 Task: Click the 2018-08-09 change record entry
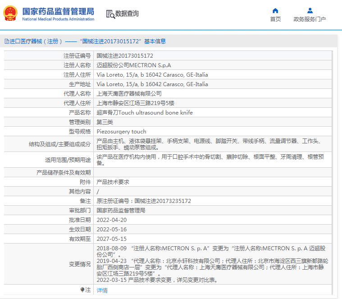click(211, 252)
